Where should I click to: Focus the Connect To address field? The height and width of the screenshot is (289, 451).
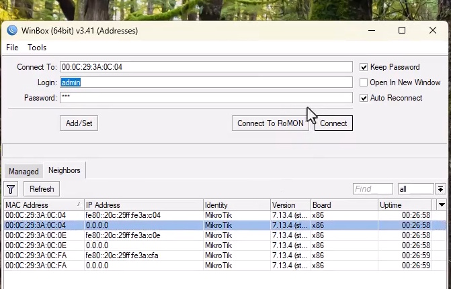tap(206, 67)
